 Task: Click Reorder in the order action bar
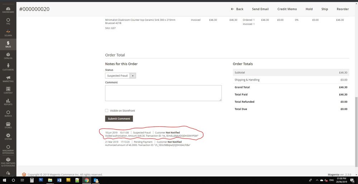coord(343,9)
